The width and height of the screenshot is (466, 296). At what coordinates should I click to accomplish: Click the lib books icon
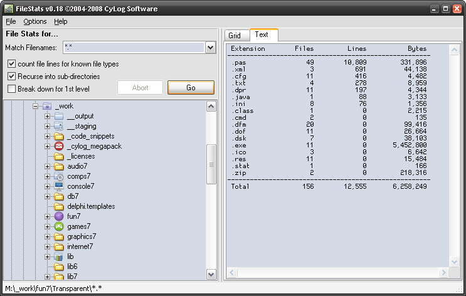click(x=59, y=256)
